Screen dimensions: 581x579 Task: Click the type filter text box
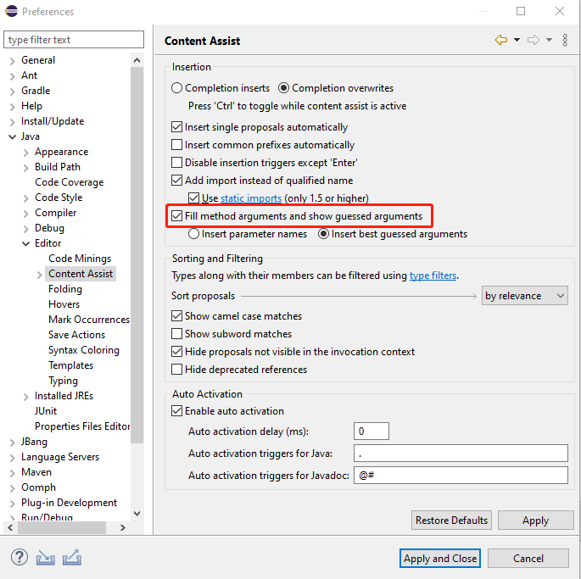tap(74, 40)
